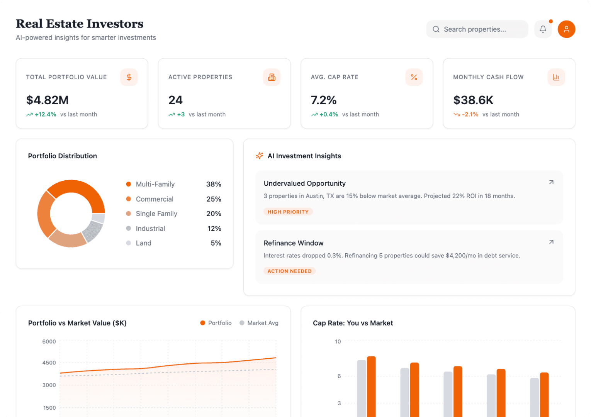591x417 pixels.
Task: Click the HIGH PRIORITY badge
Action: point(288,212)
